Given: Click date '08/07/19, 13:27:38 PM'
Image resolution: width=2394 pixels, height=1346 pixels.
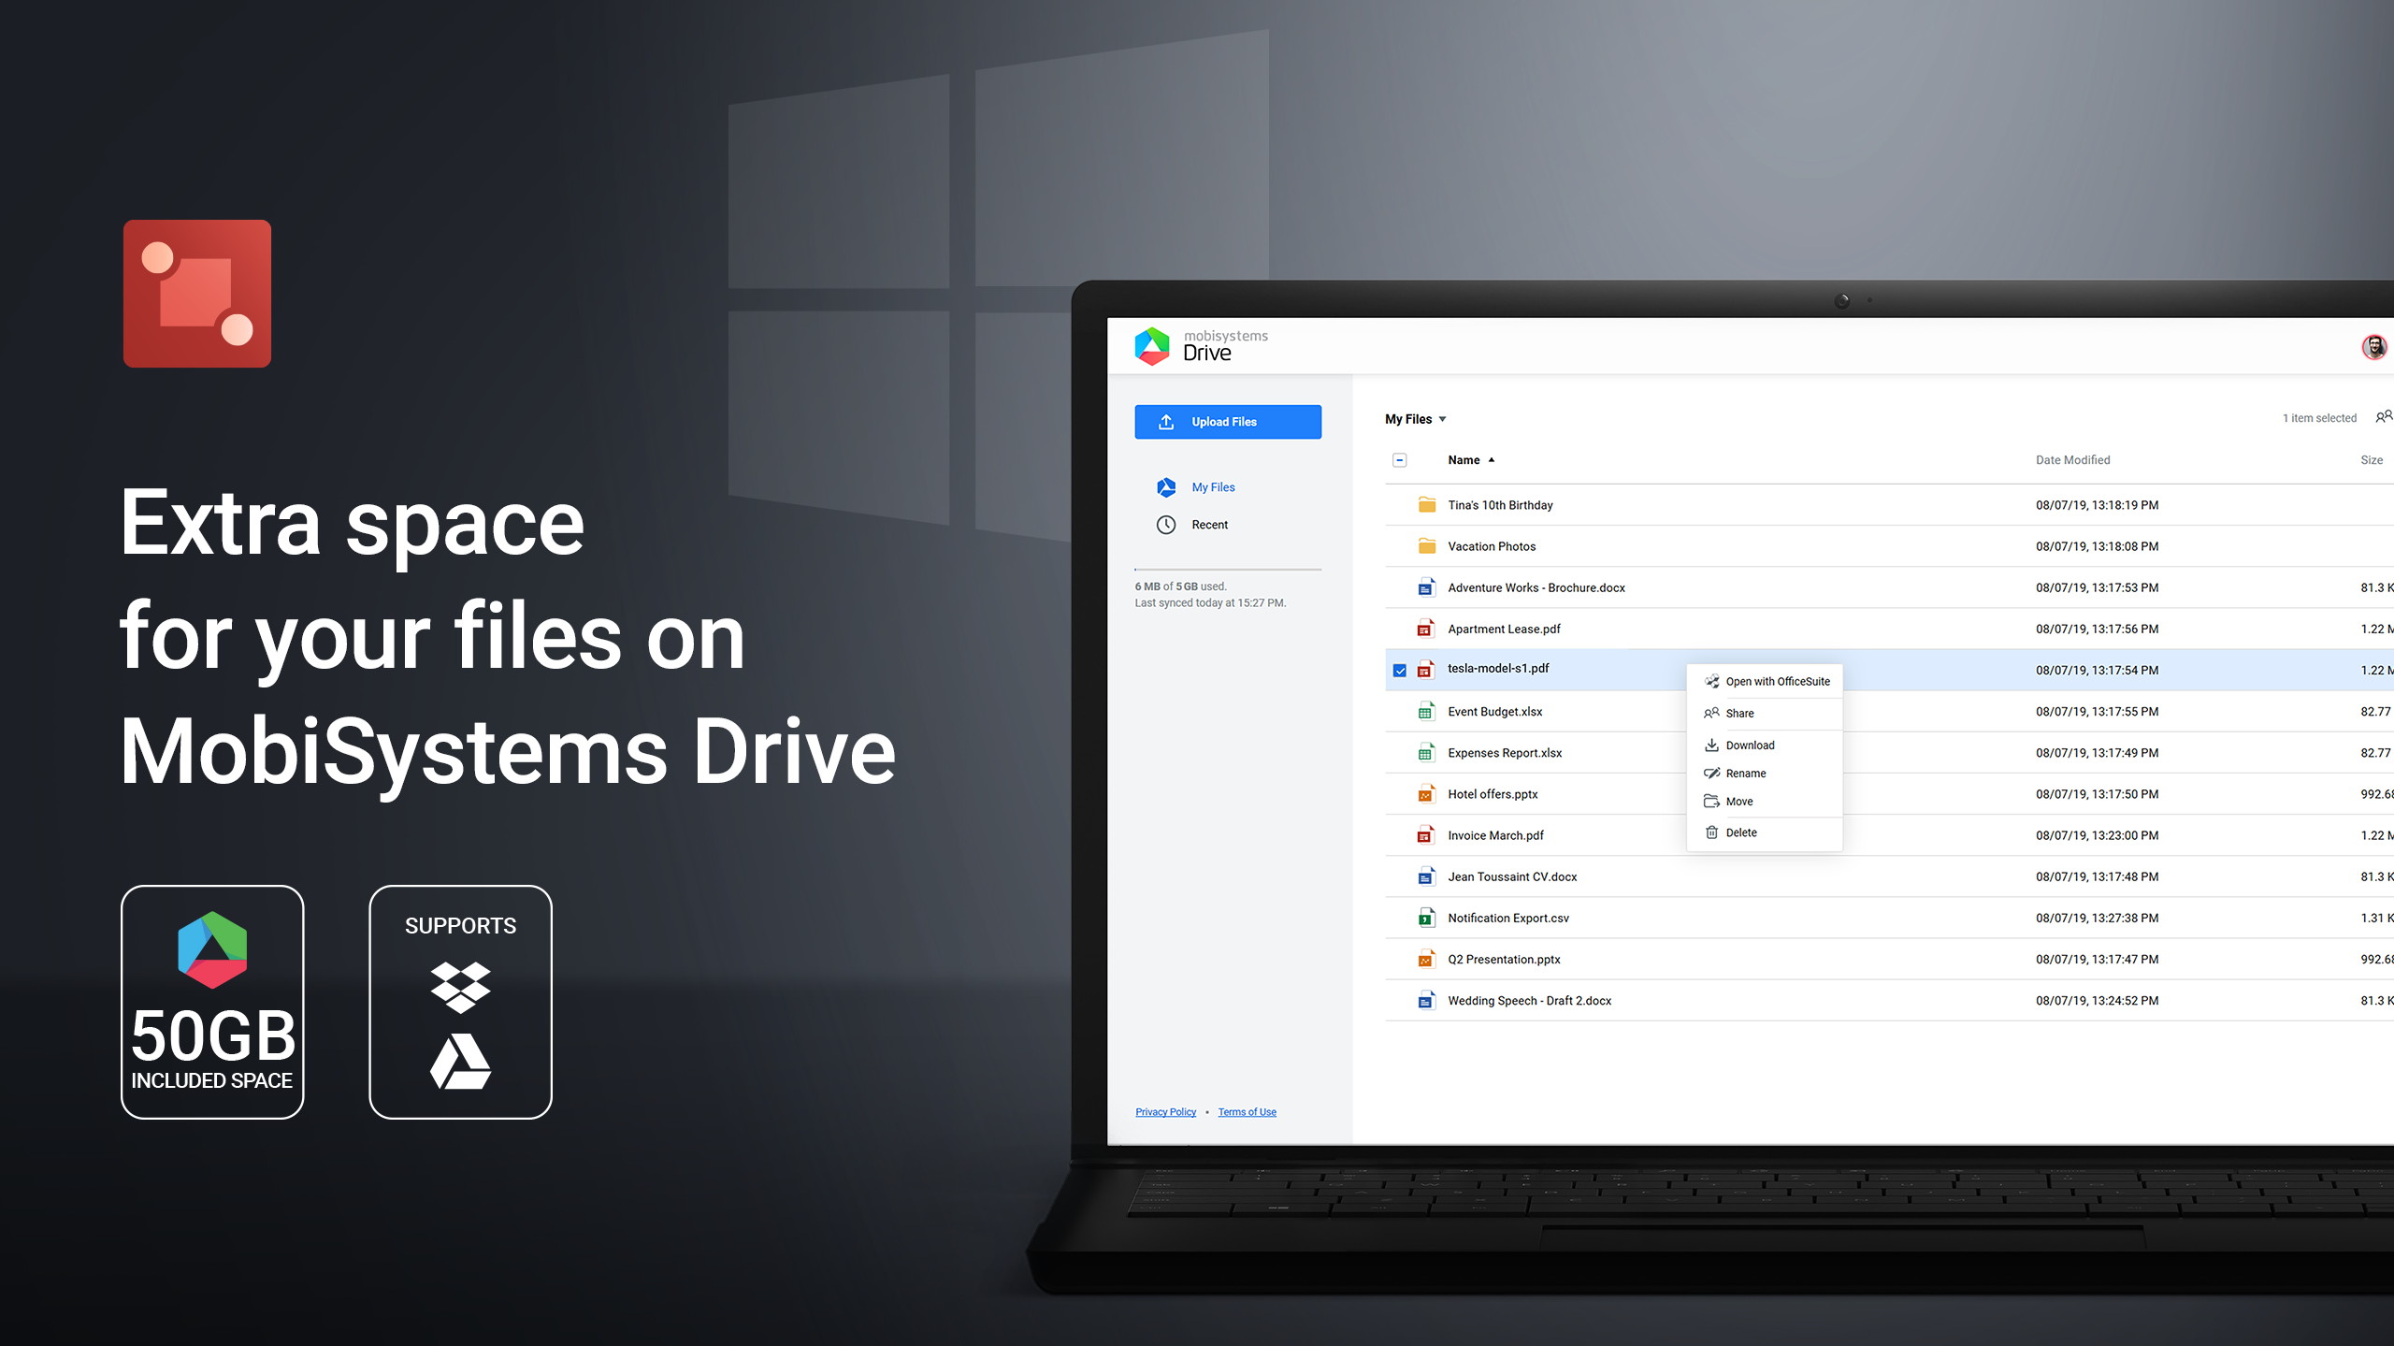Looking at the screenshot, I should 2097,918.
